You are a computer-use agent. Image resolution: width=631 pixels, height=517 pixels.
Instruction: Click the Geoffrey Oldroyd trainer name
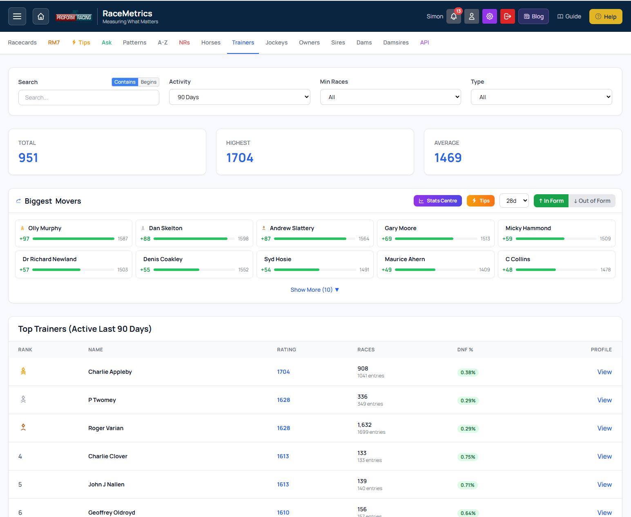coord(111,513)
